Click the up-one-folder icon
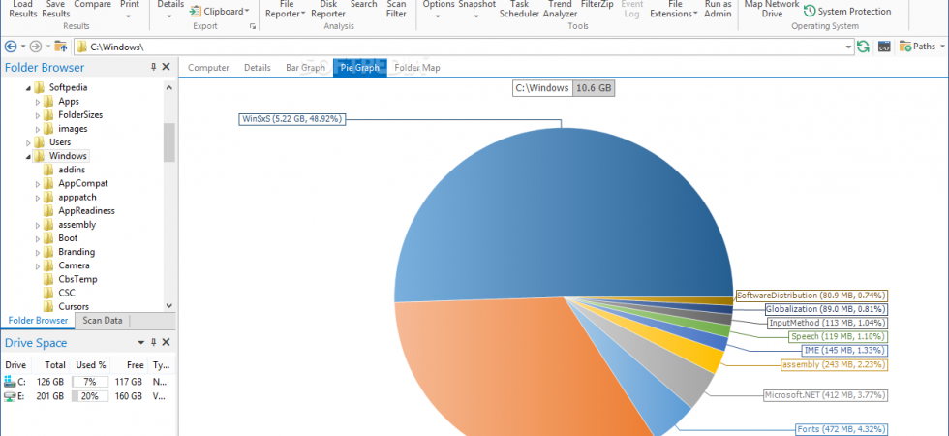 pos(60,47)
